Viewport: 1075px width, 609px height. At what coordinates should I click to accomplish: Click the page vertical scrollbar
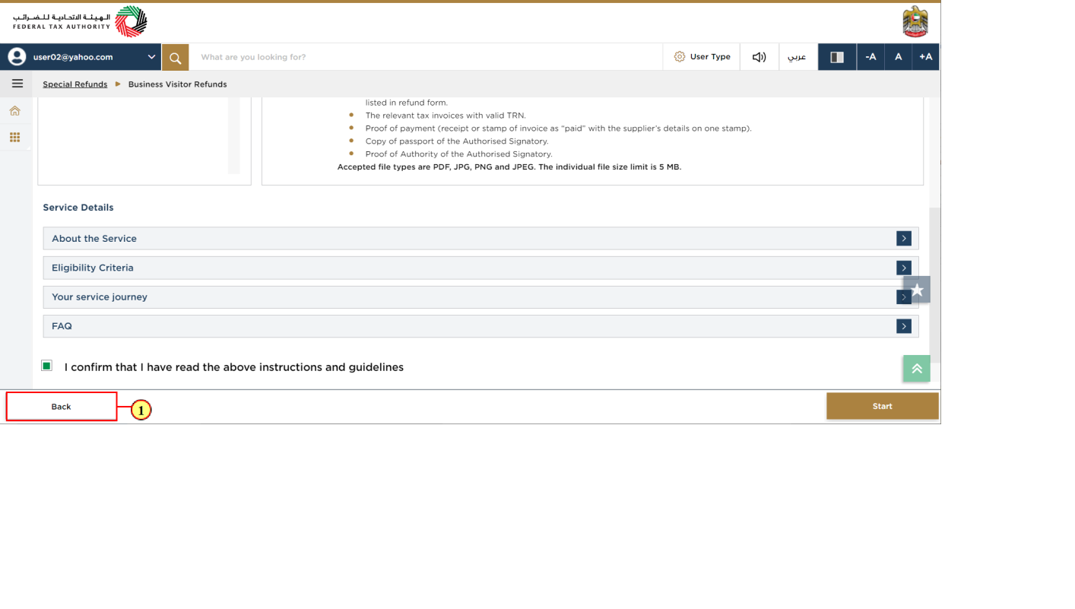coord(935,285)
